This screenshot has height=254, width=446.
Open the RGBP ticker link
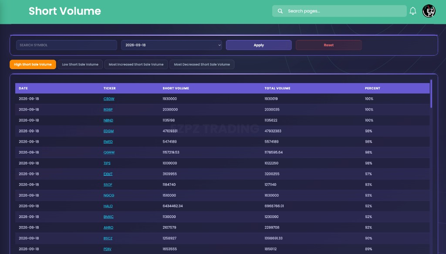tap(108, 110)
